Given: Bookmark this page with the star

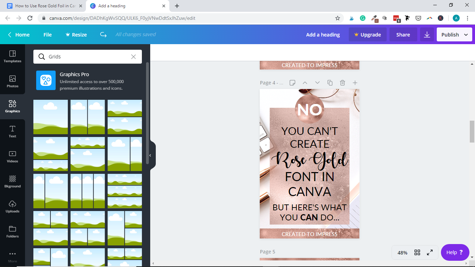Looking at the screenshot, I should pos(337,18).
